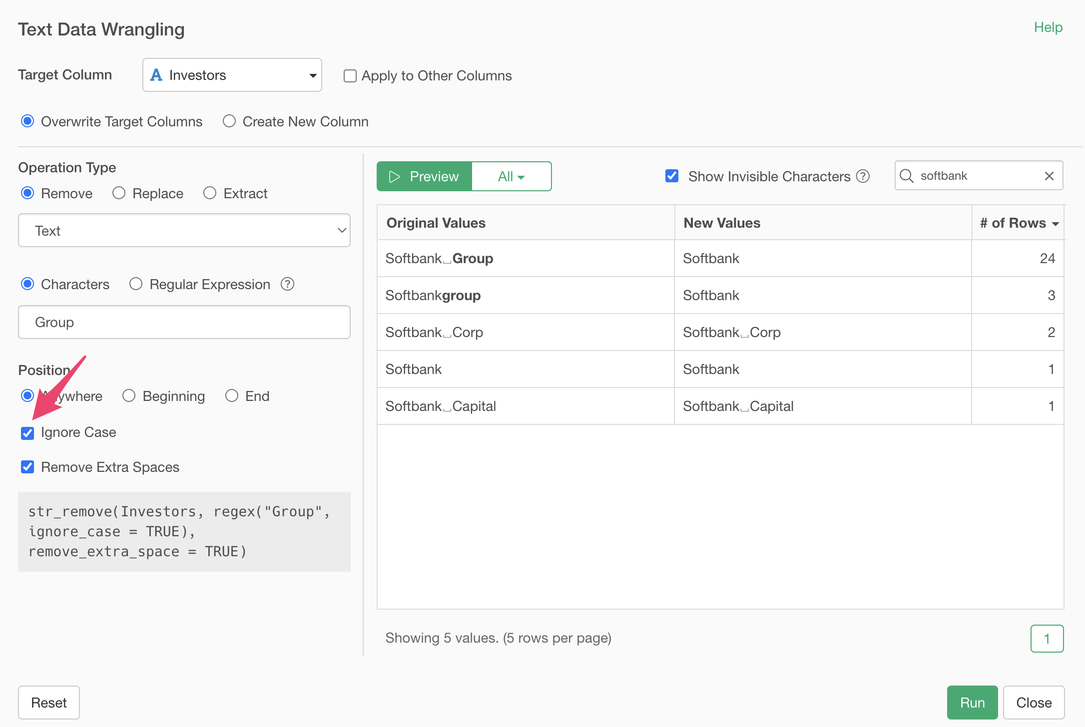Click the New Values column header
1085x727 pixels.
tap(823, 223)
